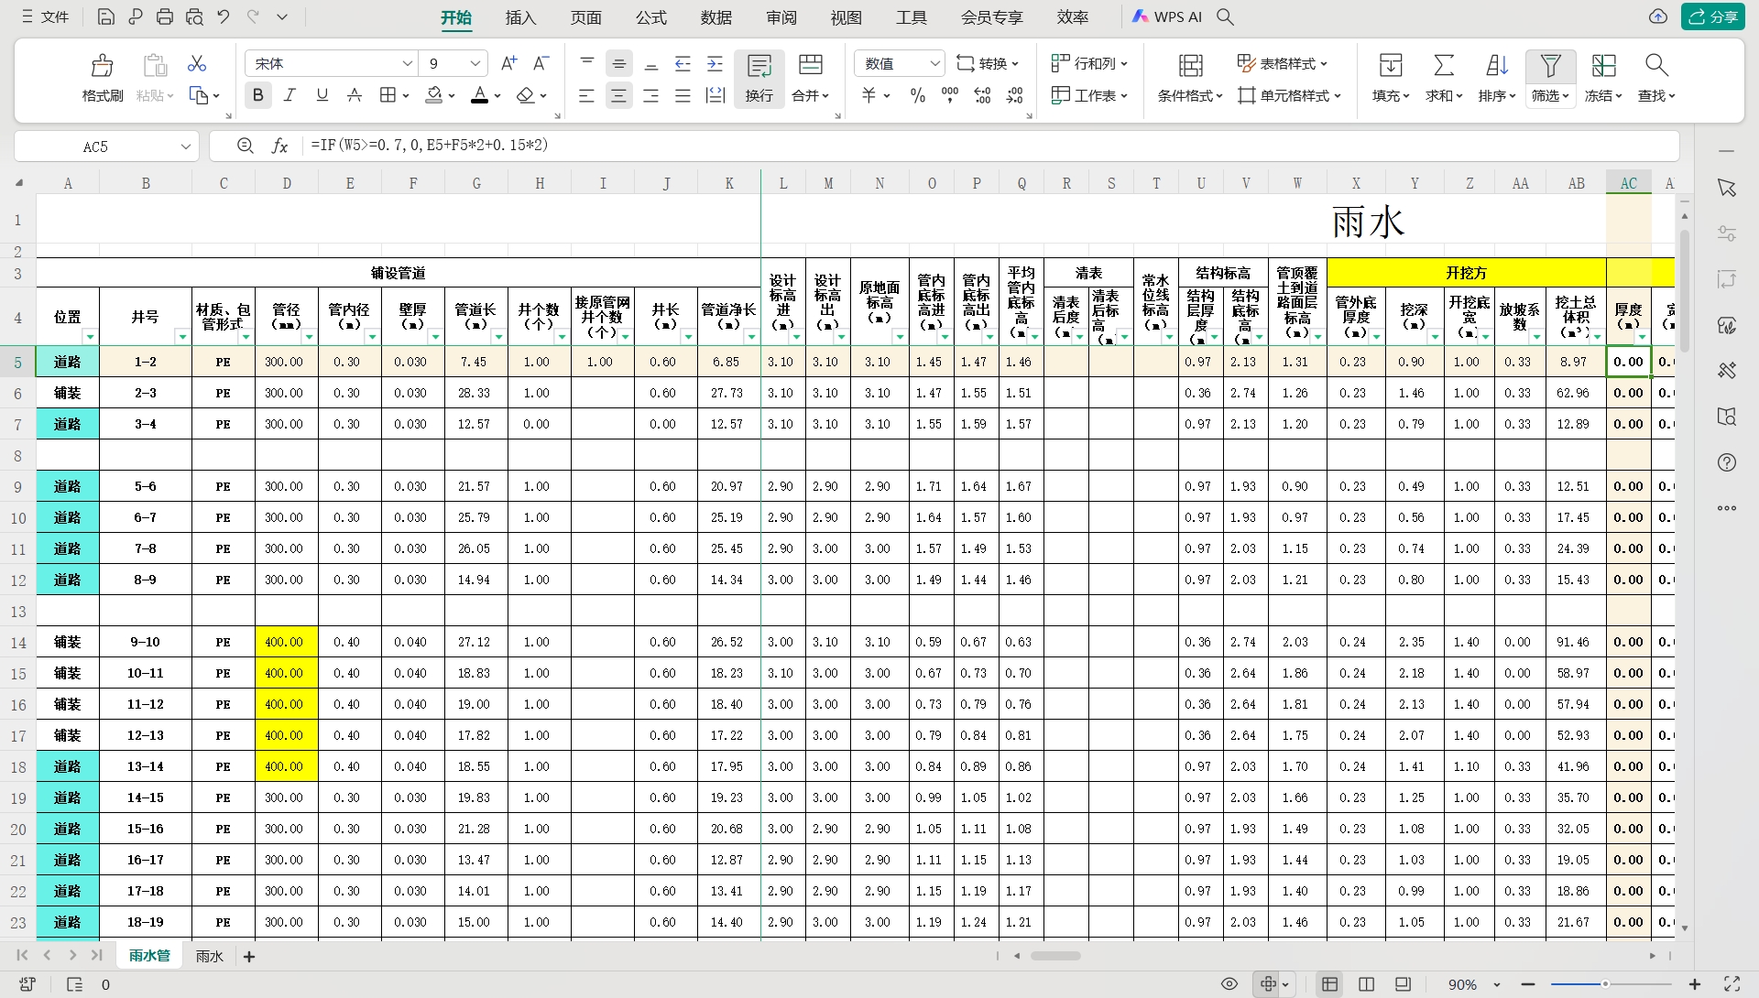Click the Decrease font size icon
The height and width of the screenshot is (998, 1759).
tap(541, 63)
